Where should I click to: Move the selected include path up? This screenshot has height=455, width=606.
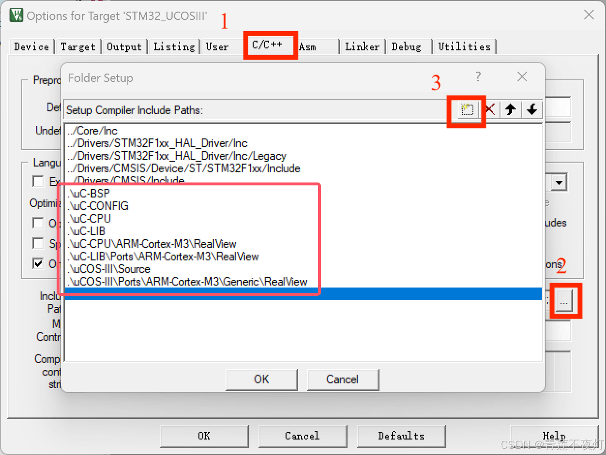pos(511,110)
